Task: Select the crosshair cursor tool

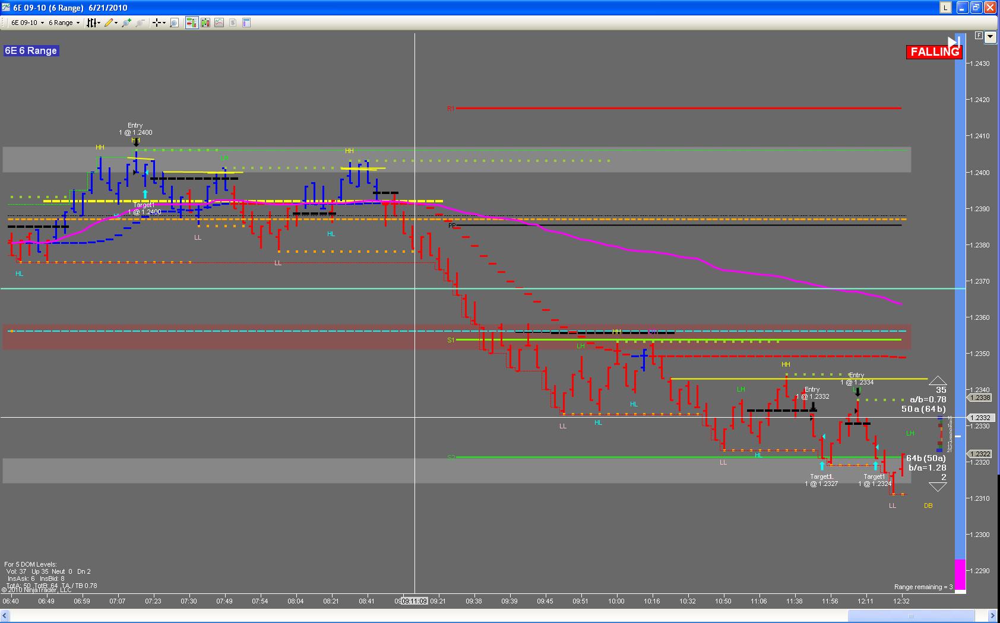Action: coord(156,23)
